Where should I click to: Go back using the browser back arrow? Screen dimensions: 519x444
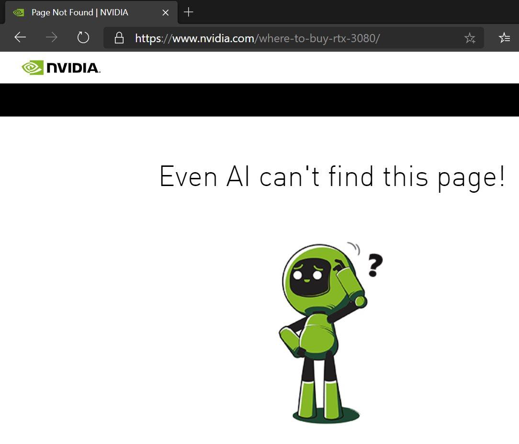(x=20, y=37)
